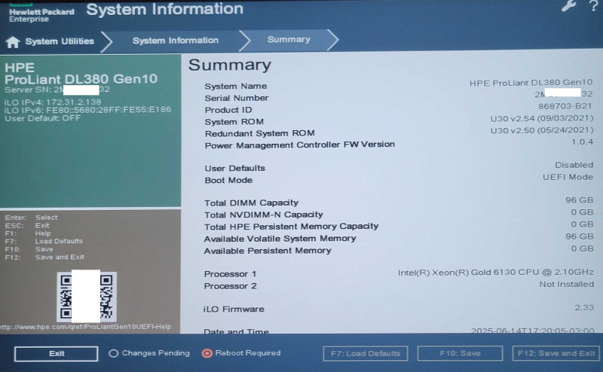Click the home icon beside System Utilities
Viewport: 603px width, 372px height.
click(13, 42)
